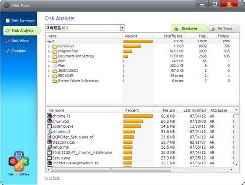The image size is (245, 185).
Task: Open Disk Summary from the sidebar
Action: pos(20,21)
